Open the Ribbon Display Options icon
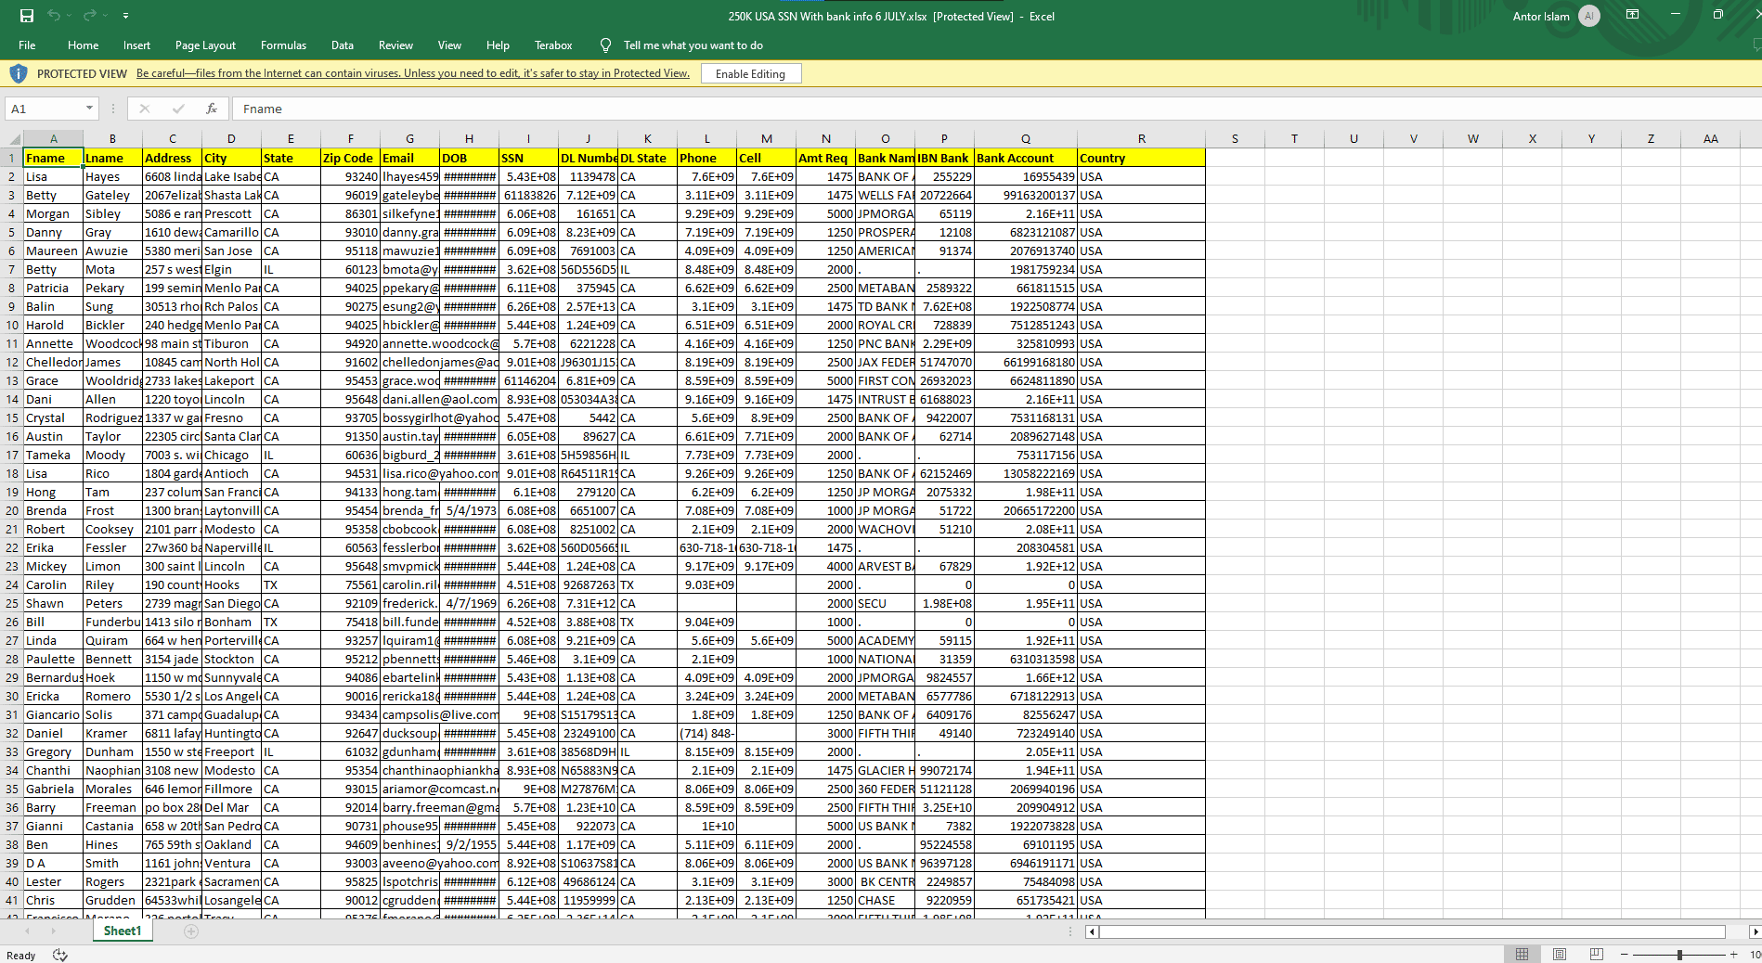 [x=1632, y=15]
